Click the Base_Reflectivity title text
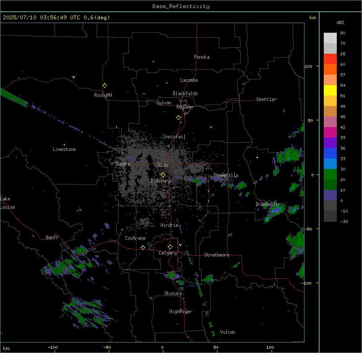The height and width of the screenshot is (353, 362). [181, 6]
